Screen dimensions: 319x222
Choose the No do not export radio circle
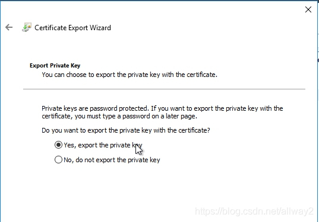click(58, 160)
